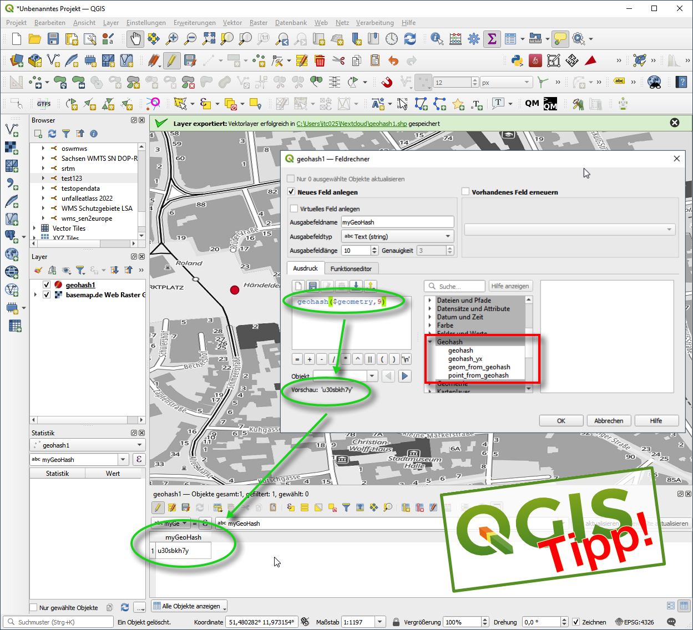Hide the basemap.de Web Raster layer
Viewport: 693px width, 630px height.
pos(47,294)
